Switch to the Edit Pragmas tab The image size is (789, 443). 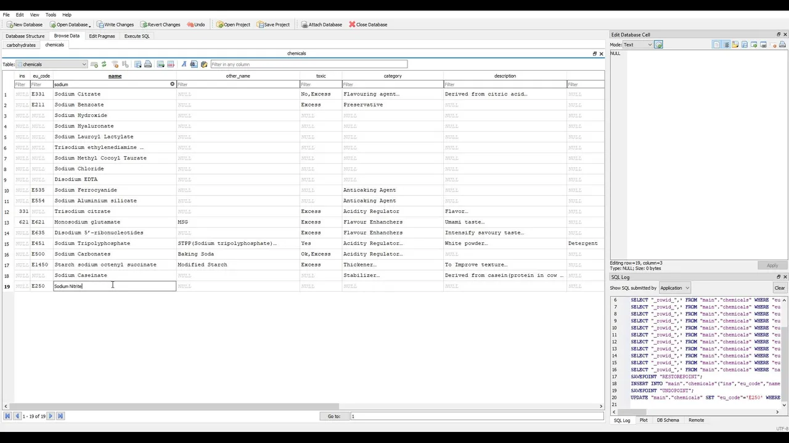click(x=102, y=36)
